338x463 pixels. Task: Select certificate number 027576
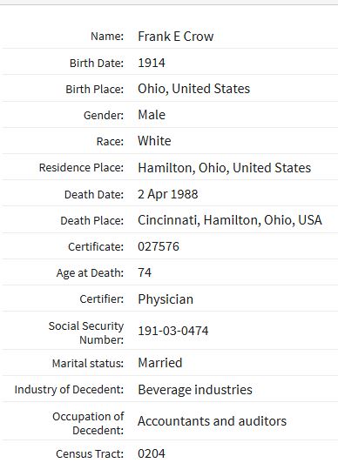(159, 246)
